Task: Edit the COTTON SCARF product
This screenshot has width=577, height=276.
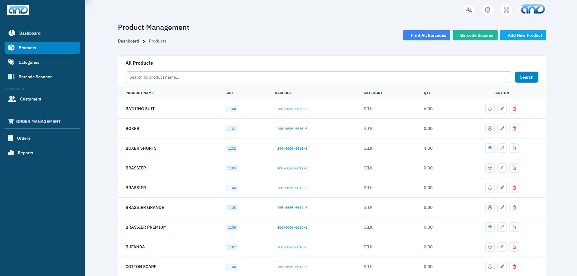Action: click(x=502, y=267)
